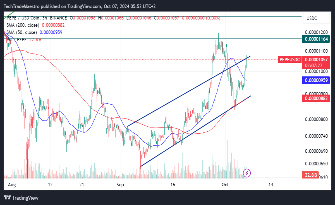Select the SMA (50, close) indicator legend
Screen dimensions: 335x205
pyautogui.click(x=34, y=32)
